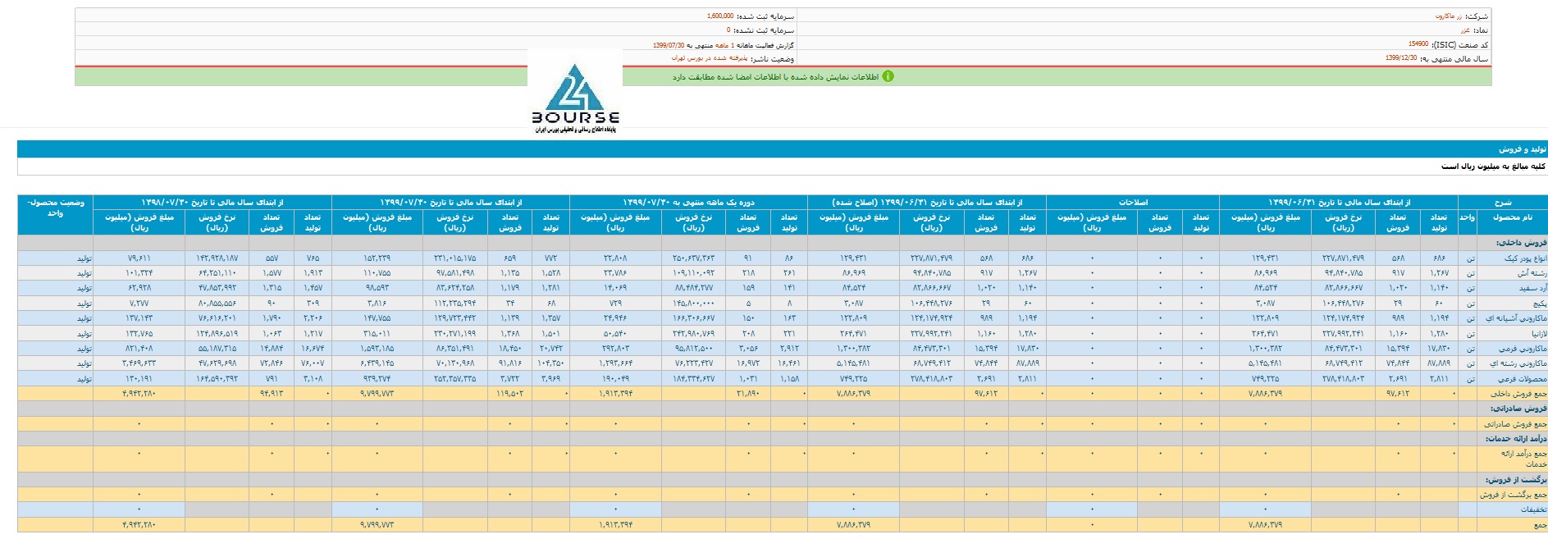Select the product name 'لازانیا'
1548x539 pixels.
tap(1537, 334)
